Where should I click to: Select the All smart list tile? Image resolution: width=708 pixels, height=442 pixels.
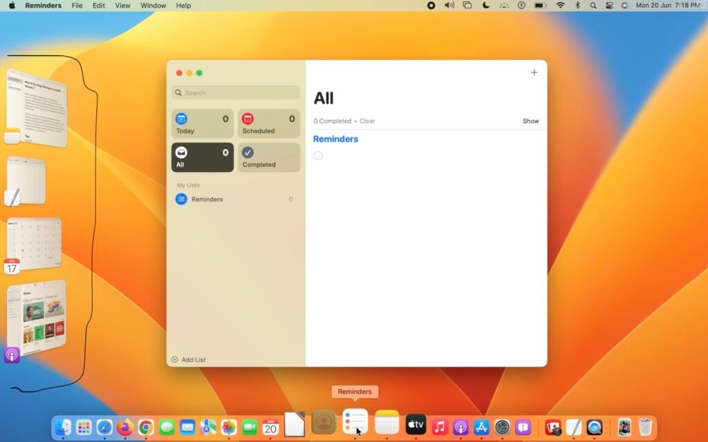tap(203, 157)
